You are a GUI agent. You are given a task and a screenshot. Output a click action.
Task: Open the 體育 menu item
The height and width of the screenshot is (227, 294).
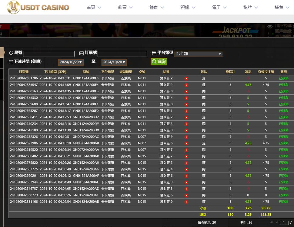(x=156, y=8)
